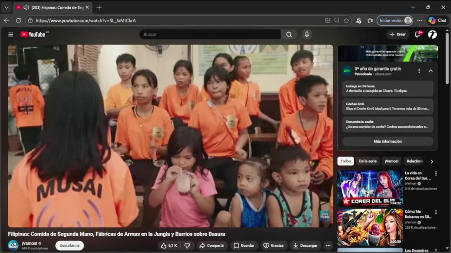Open browser settings three-dot menu
The width and height of the screenshot is (451, 253).
(420, 20)
